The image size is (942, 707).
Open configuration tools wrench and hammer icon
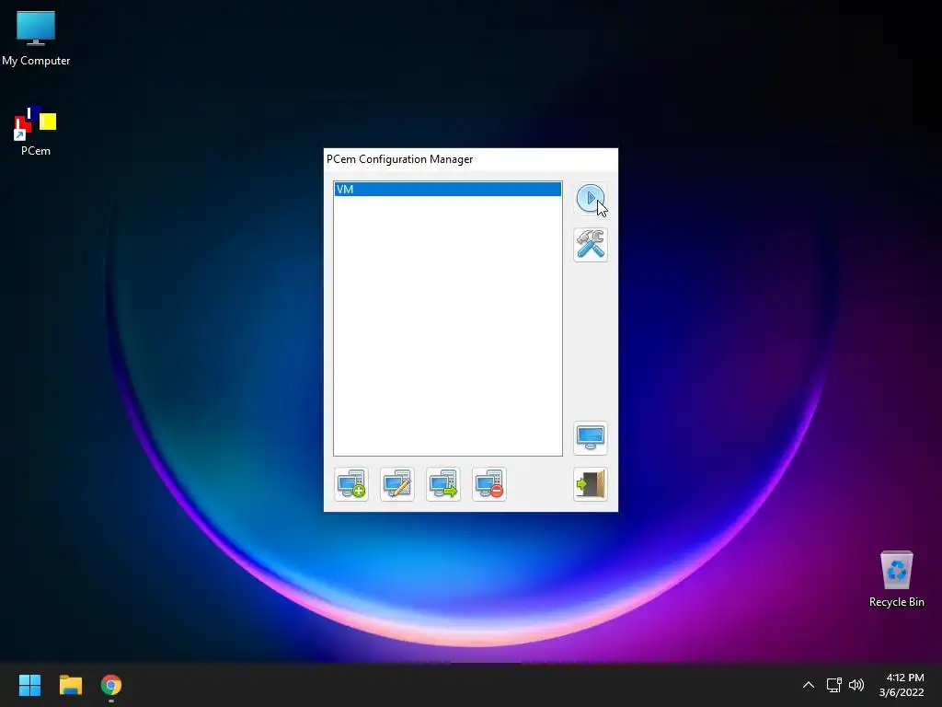[591, 245]
